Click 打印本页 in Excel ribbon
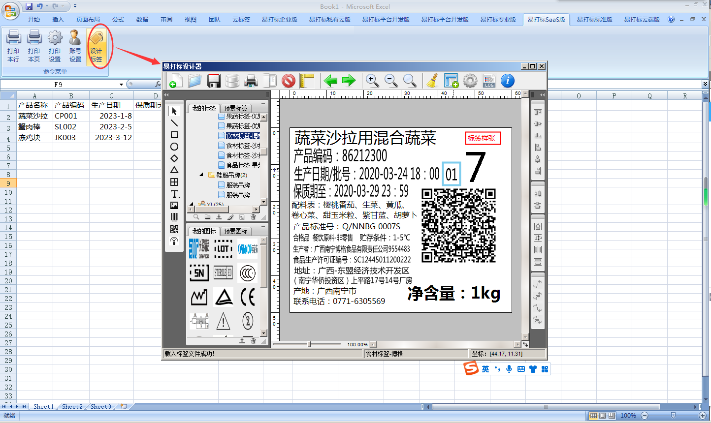The image size is (711, 423). pos(34,46)
